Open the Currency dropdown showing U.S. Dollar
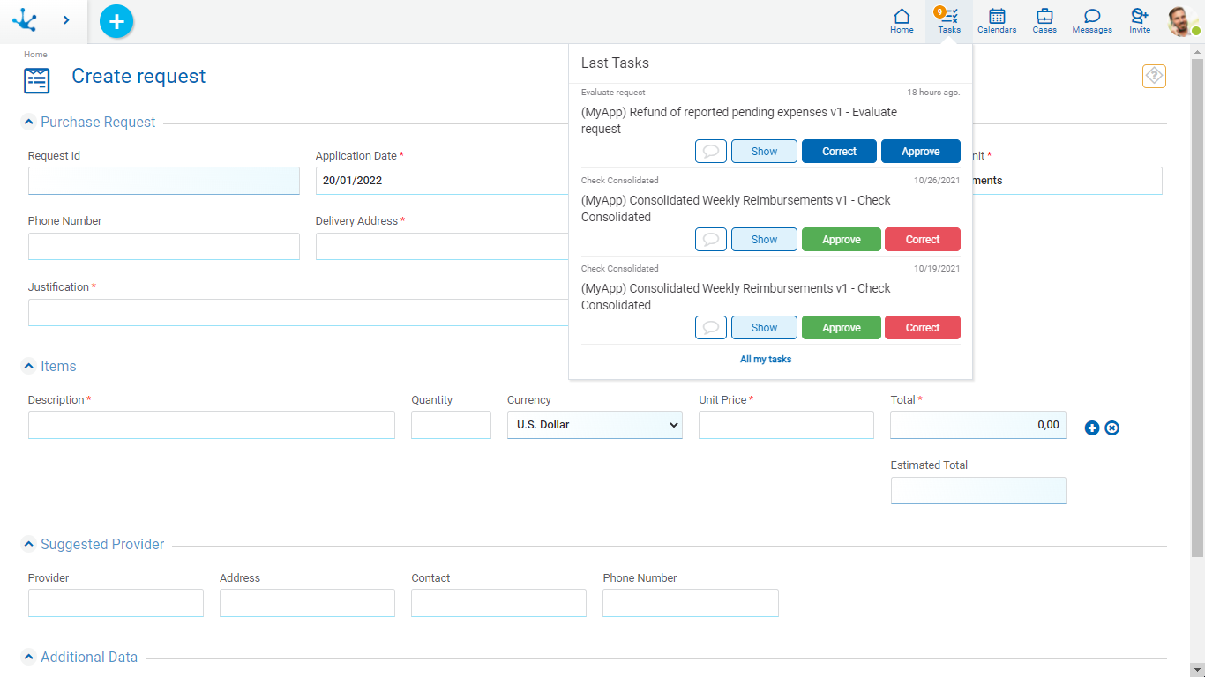 (595, 425)
